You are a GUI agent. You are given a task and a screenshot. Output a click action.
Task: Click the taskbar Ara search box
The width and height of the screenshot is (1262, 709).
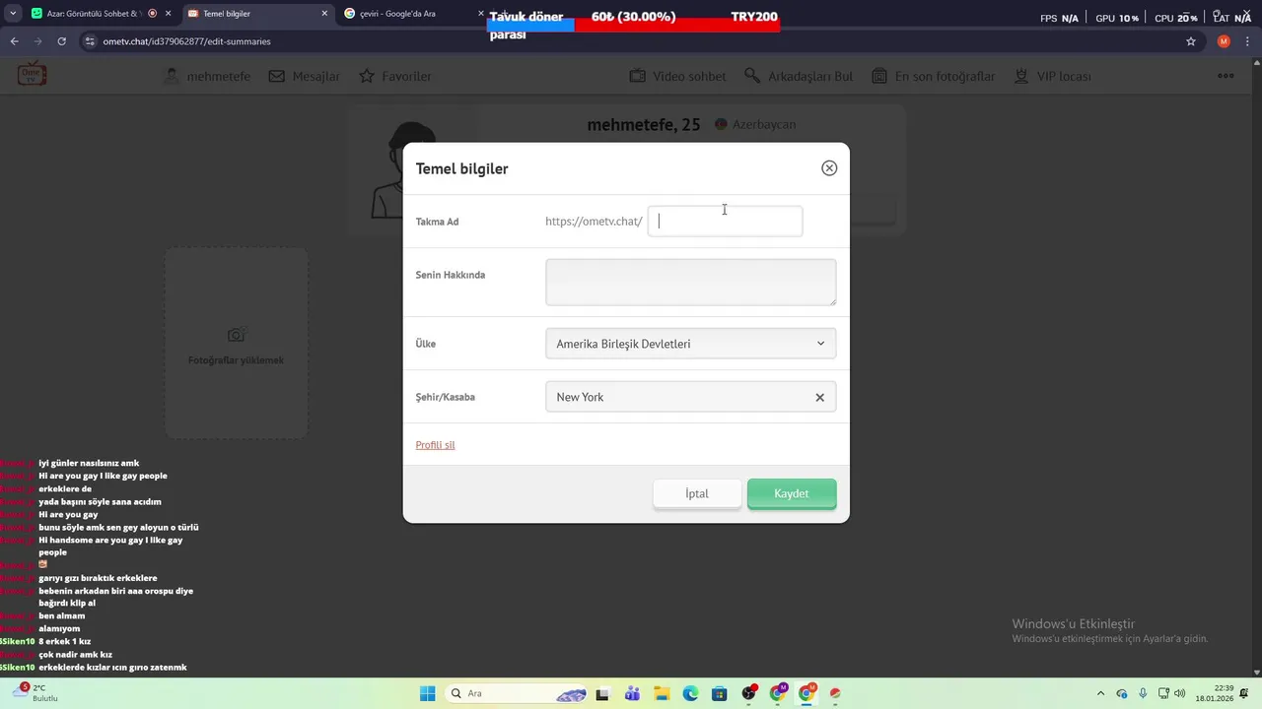click(x=518, y=693)
